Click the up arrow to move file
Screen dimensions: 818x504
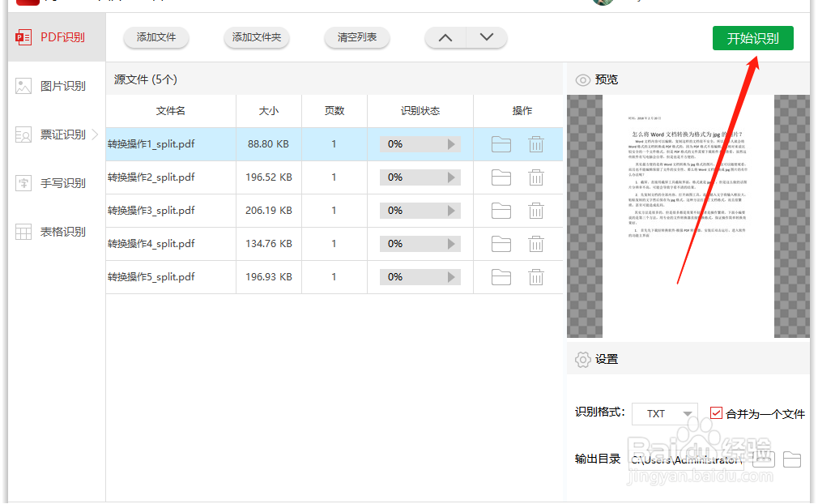coord(445,37)
